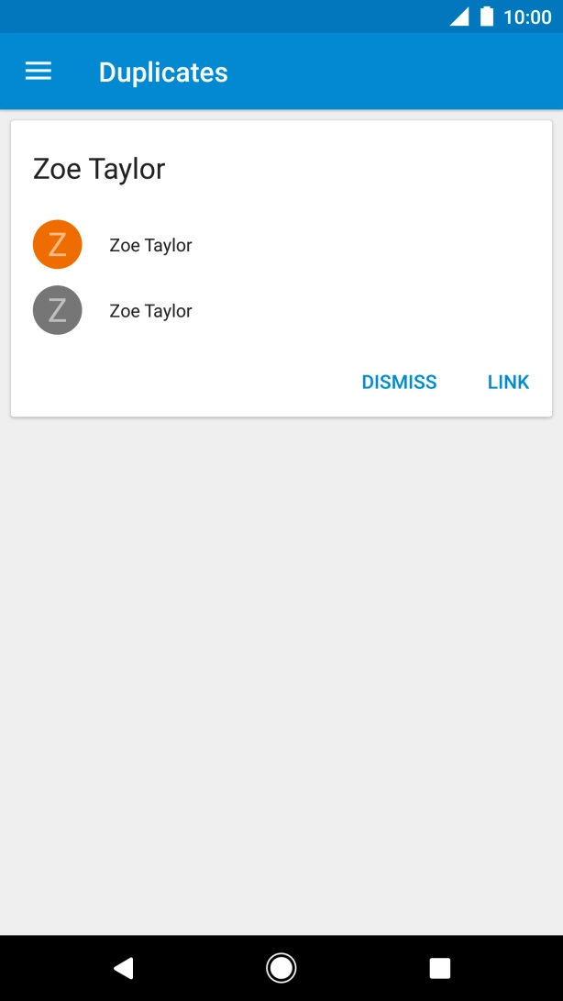The height and width of the screenshot is (1001, 563).
Task: Select Zoe Taylor name beside orange avatar
Action: click(x=150, y=245)
